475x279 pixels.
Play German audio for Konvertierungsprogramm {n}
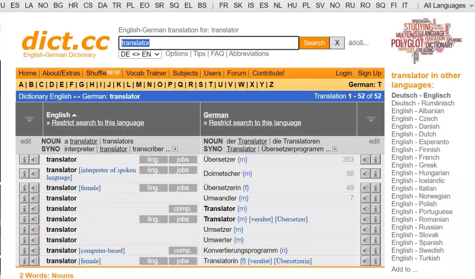click(366, 250)
